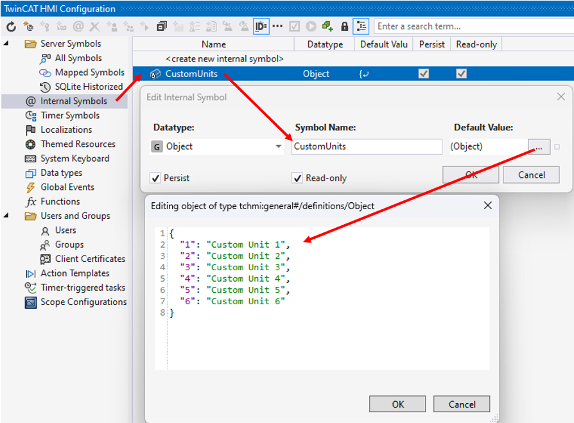Screen dimensions: 574x423
Task: Click the green add-symbol toolbar icon
Action: 328,26
